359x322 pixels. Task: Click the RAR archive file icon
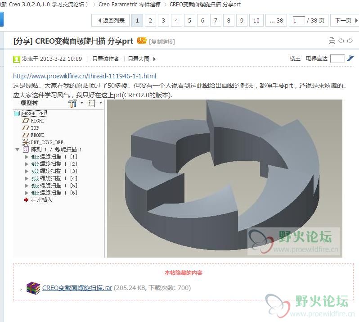33,288
